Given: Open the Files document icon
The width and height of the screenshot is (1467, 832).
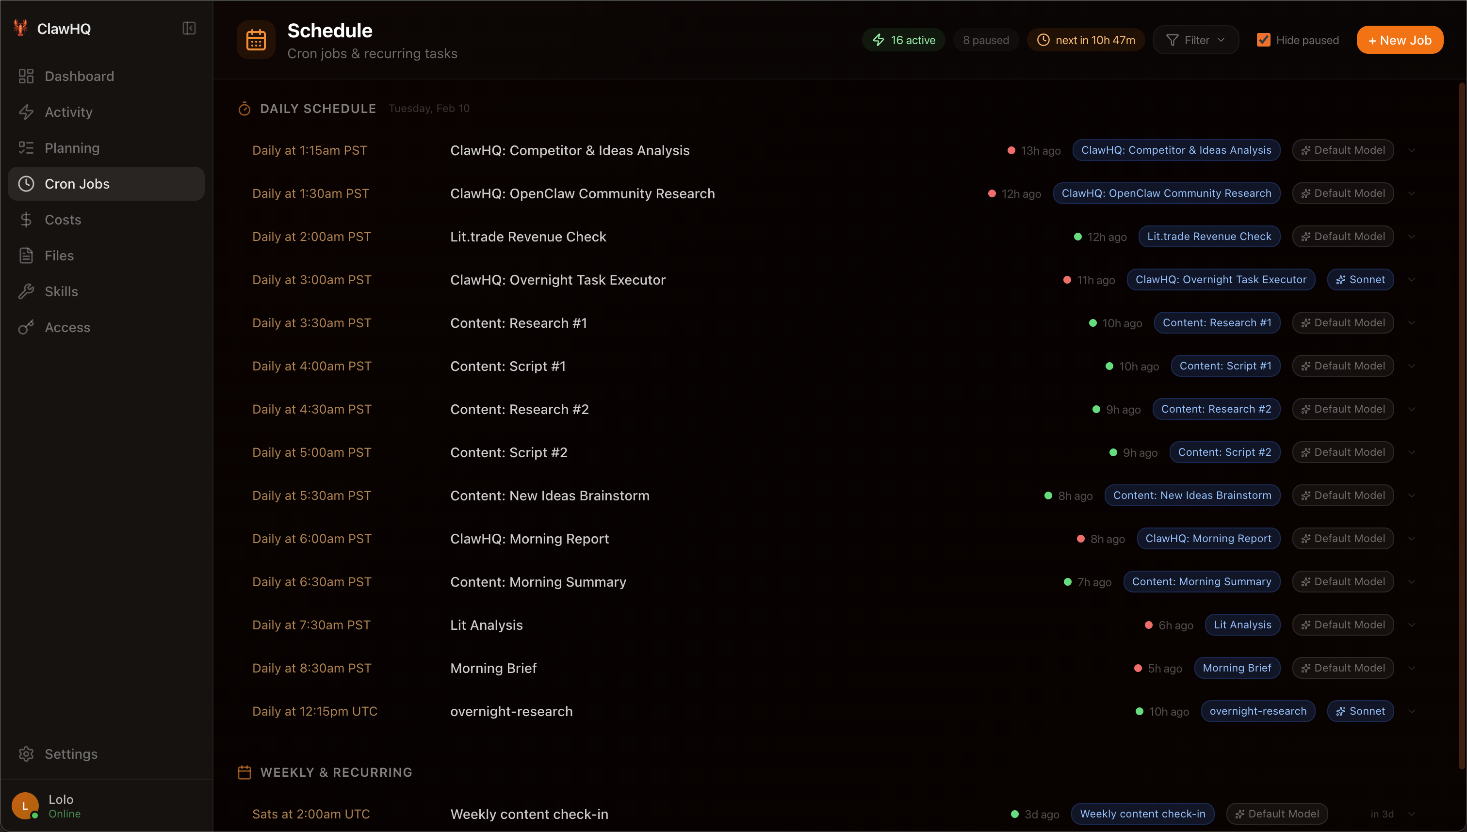Looking at the screenshot, I should click(x=26, y=256).
